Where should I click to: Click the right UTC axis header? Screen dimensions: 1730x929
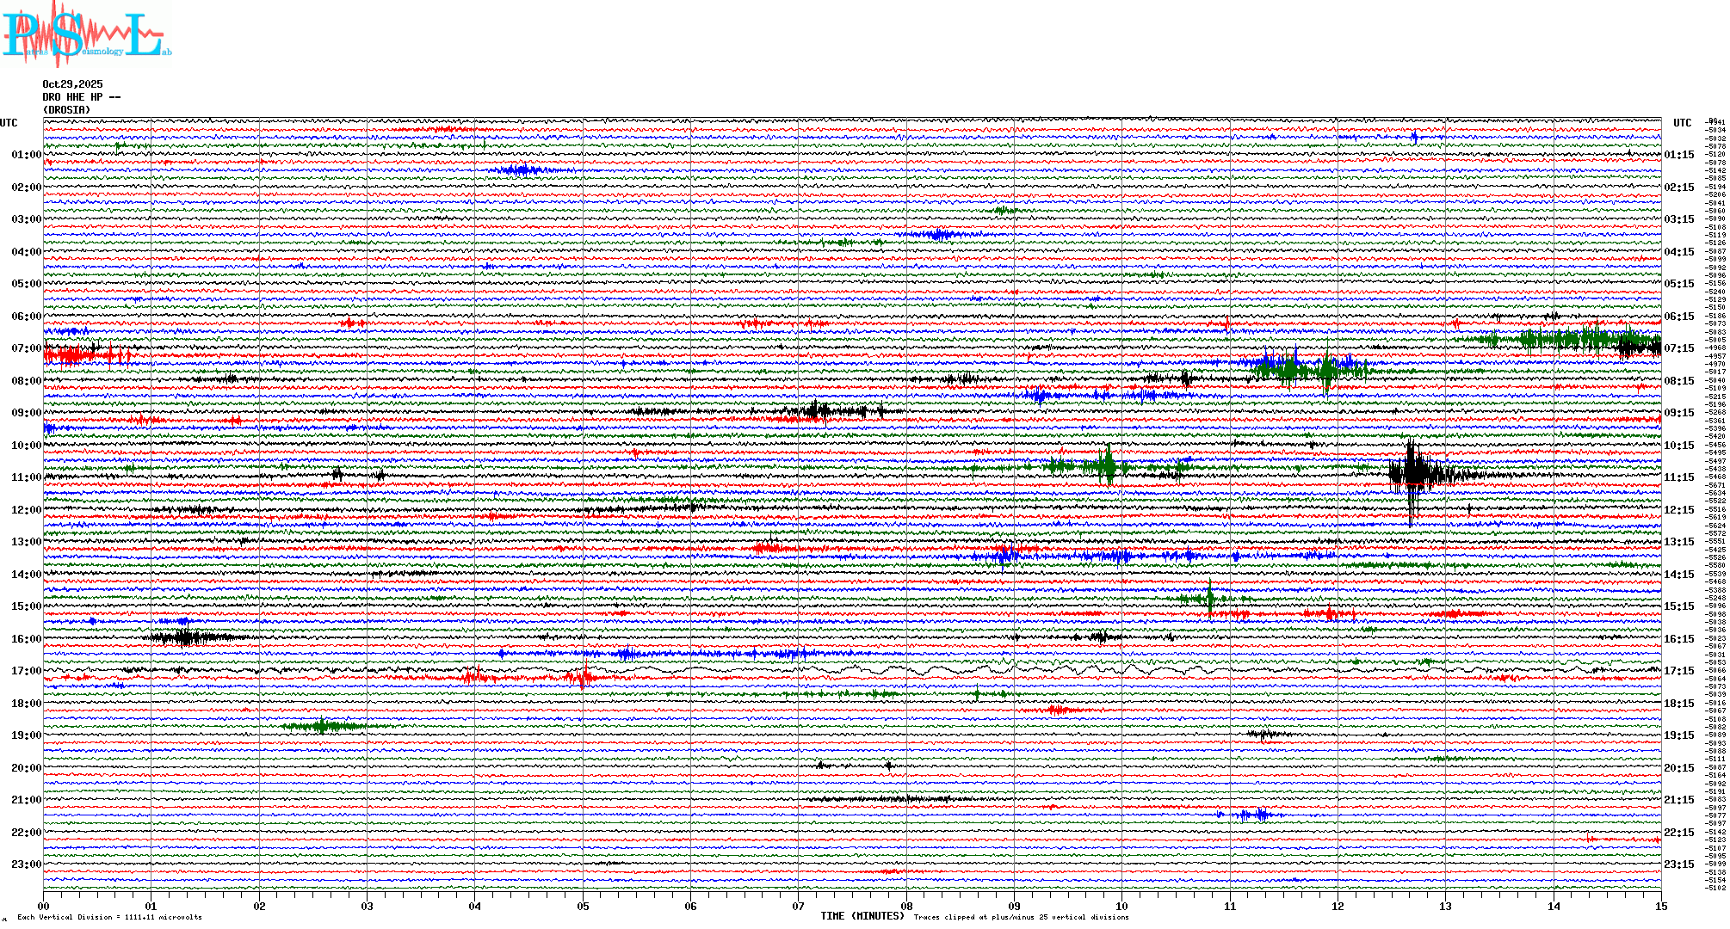pos(1682,123)
